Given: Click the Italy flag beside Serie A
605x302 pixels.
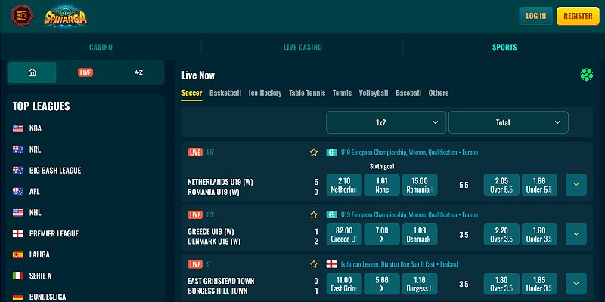Looking at the screenshot, I should click(x=17, y=276).
